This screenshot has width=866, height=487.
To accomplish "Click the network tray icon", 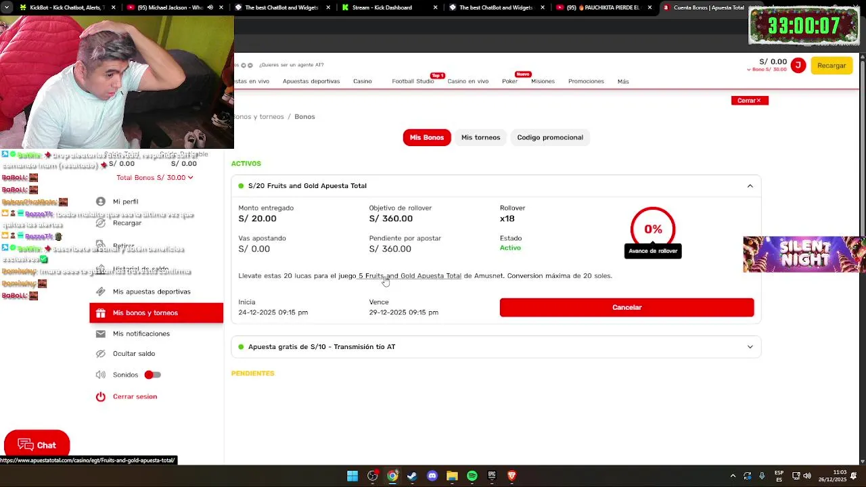I will (x=796, y=476).
